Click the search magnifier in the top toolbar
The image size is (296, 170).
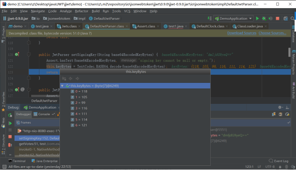(293, 18)
